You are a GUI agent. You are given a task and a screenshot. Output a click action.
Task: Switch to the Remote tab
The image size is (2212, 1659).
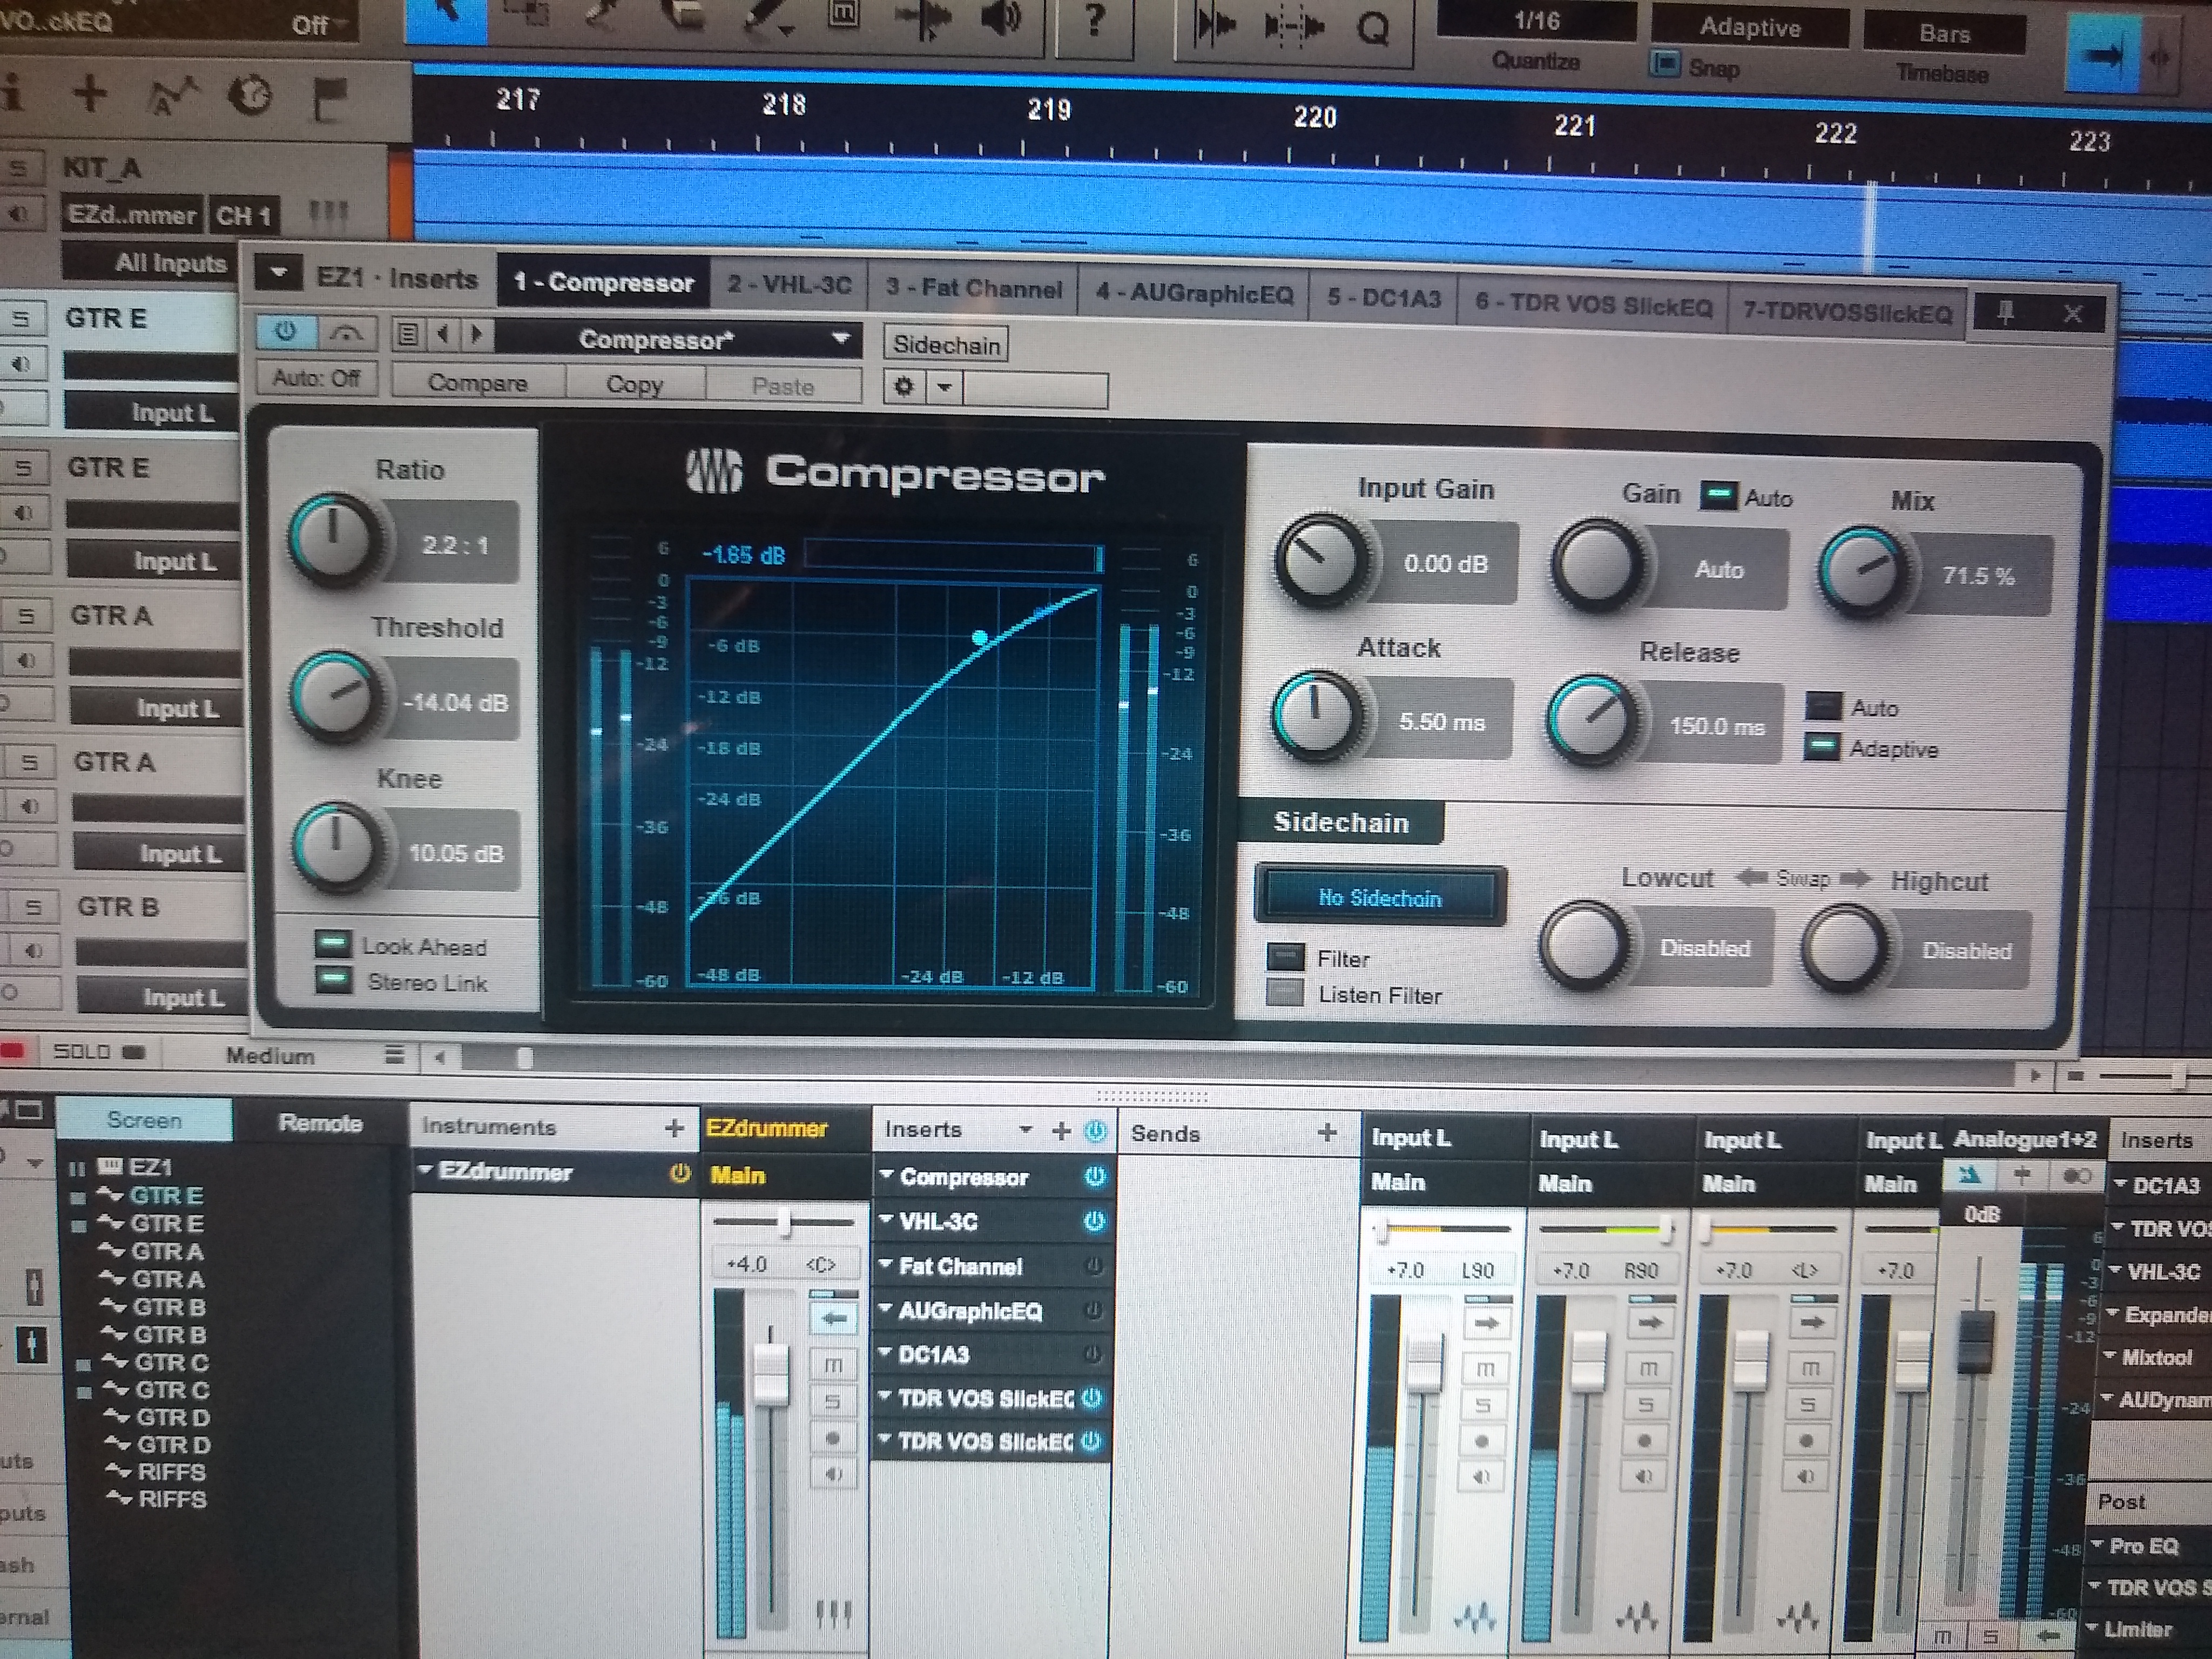[x=320, y=1123]
